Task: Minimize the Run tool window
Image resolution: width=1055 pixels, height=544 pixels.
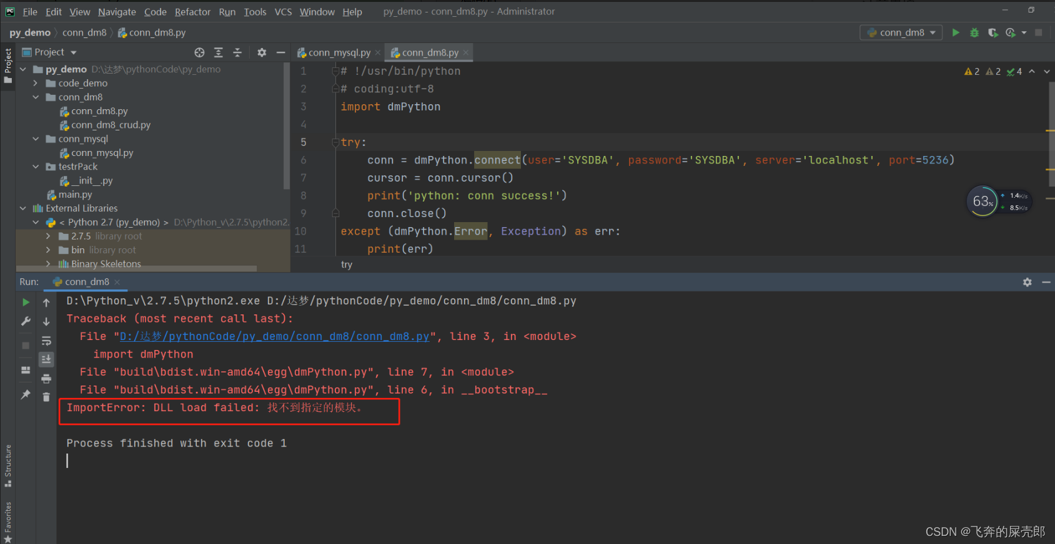Action: click(x=1046, y=282)
